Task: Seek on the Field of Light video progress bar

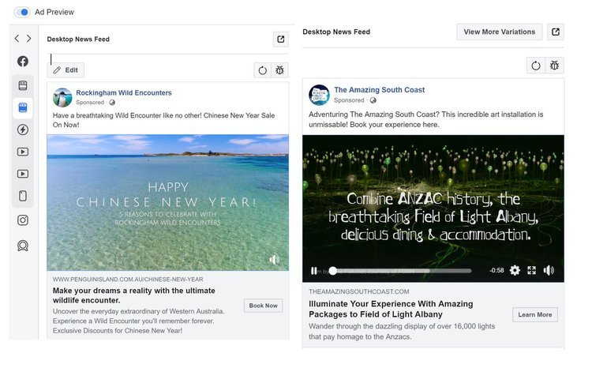Action: click(402, 271)
